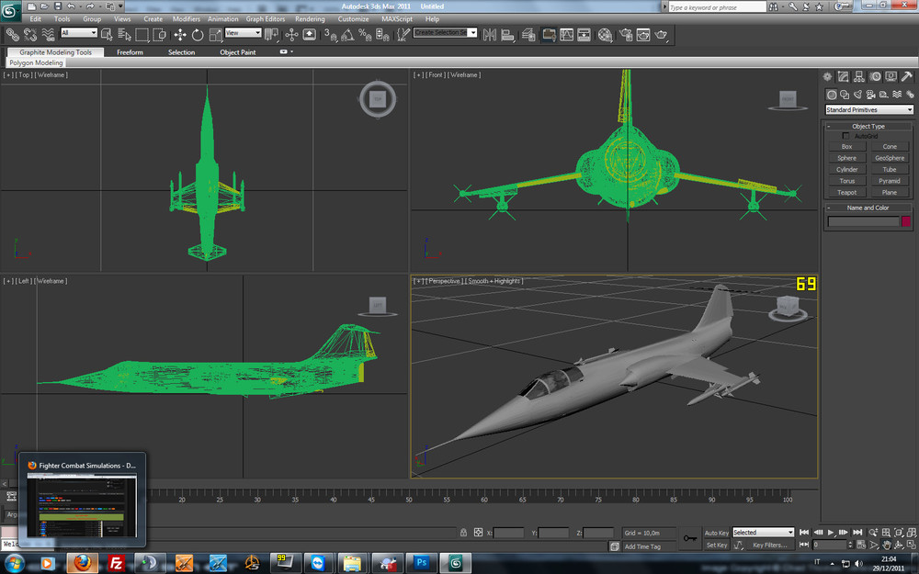Open Key Filters dialog
This screenshot has width=919, height=574.
pos(770,546)
